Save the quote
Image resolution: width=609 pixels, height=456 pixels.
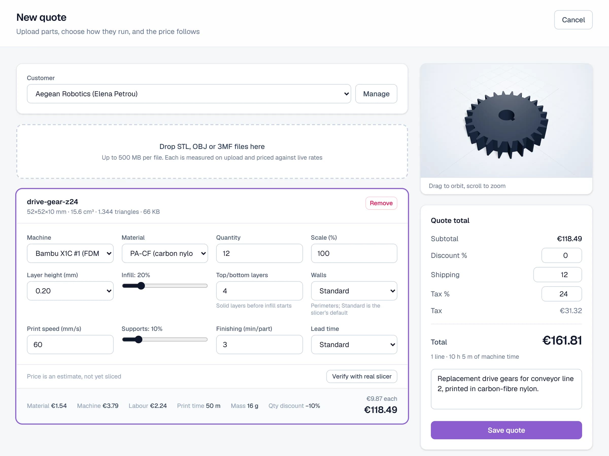(506, 430)
